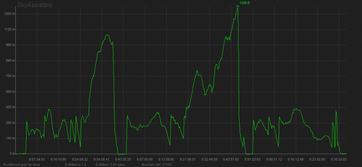Viewport: 362px width, 167px height.
Task: Click the 0:43:57.85 time tick label
Action: [232, 160]
